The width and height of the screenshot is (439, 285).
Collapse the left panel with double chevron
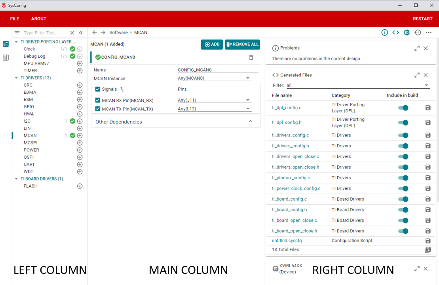point(81,33)
